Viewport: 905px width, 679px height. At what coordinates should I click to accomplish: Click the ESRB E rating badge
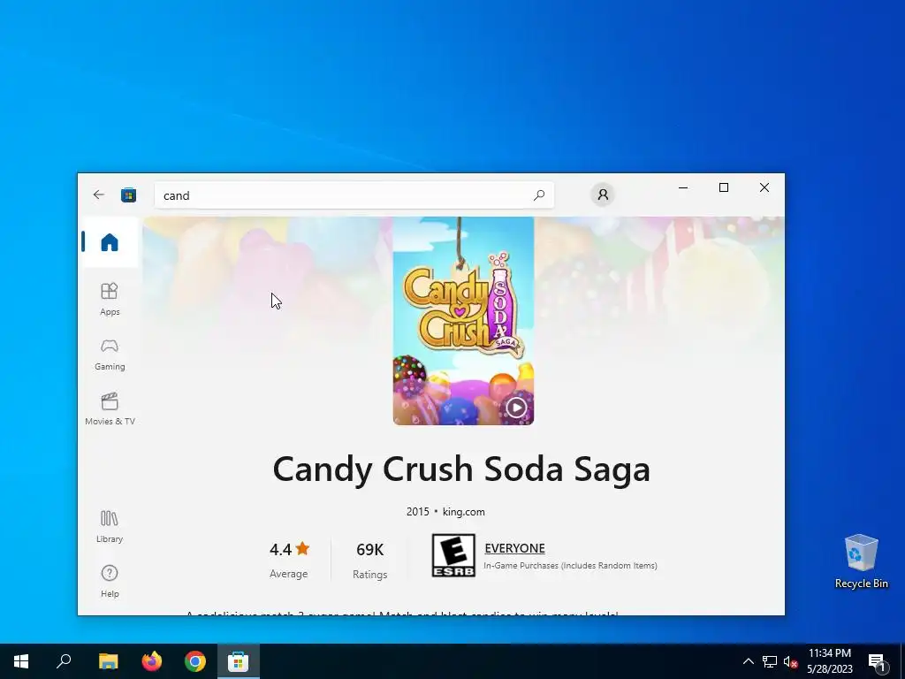(453, 555)
